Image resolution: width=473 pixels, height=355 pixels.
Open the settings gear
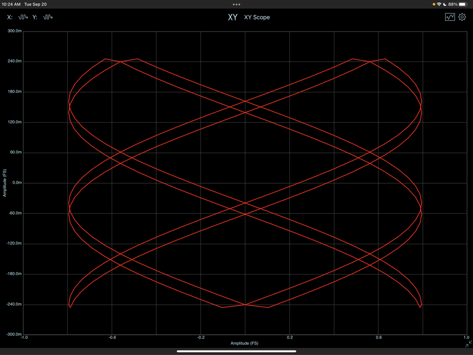pos(462,17)
